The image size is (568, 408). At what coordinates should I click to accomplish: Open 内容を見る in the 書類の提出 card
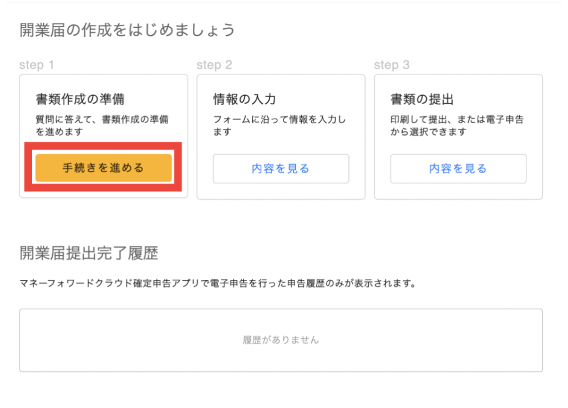pos(458,169)
